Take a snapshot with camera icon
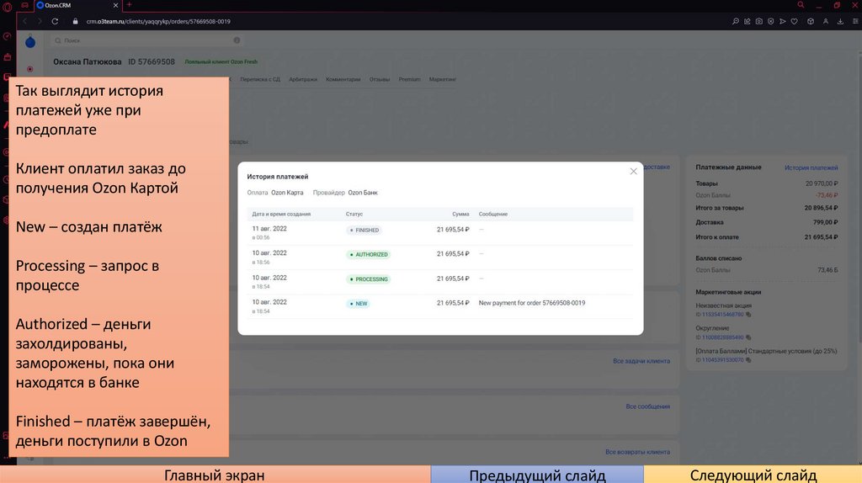The height and width of the screenshot is (483, 862). click(758, 21)
